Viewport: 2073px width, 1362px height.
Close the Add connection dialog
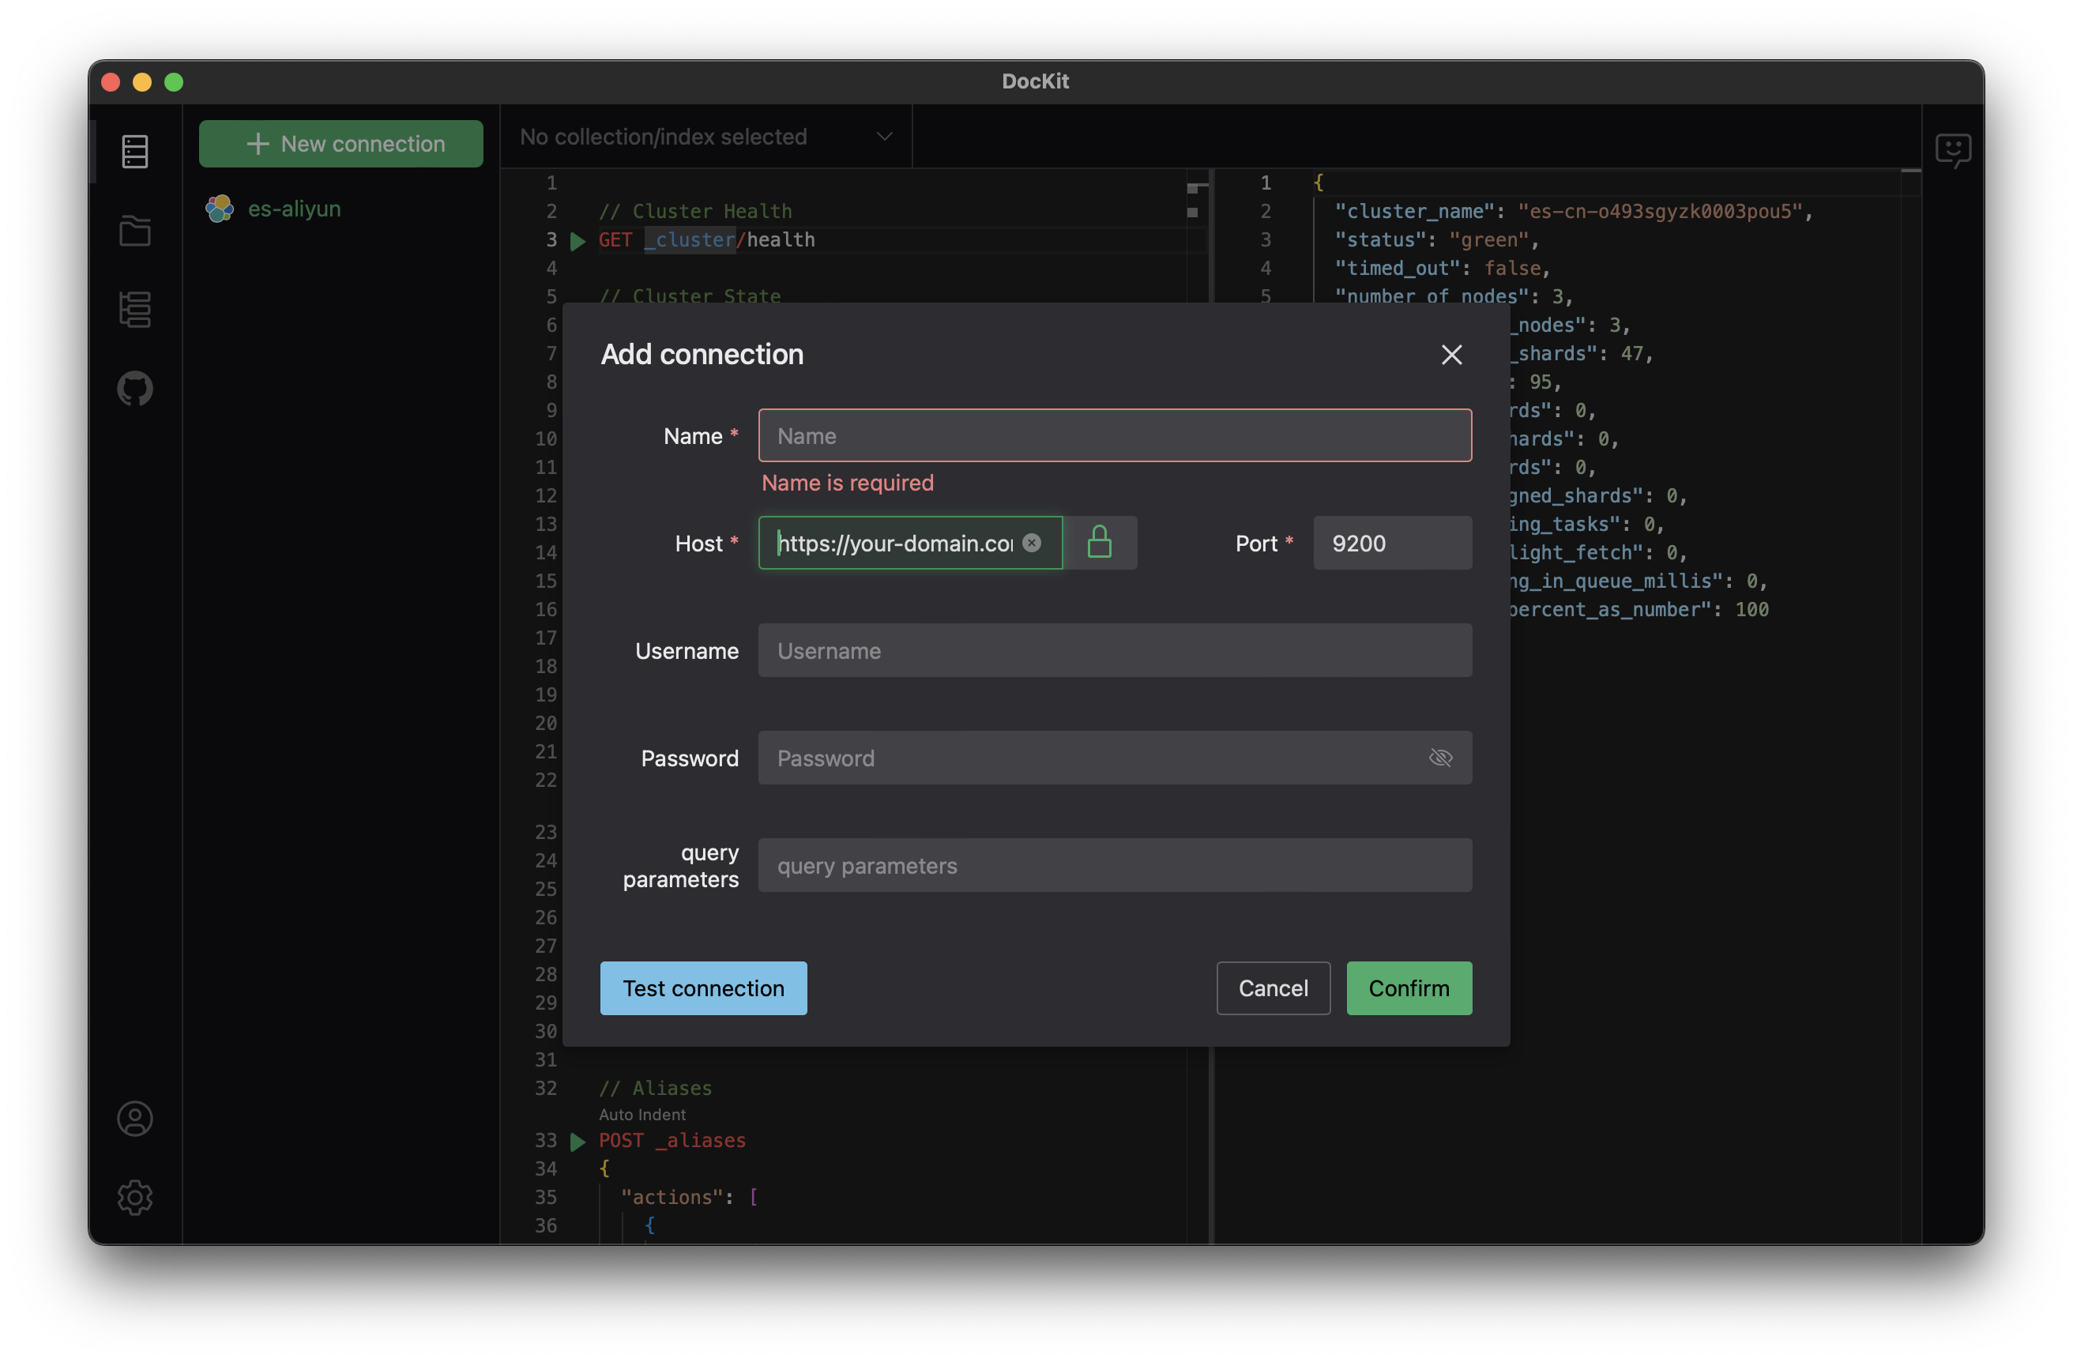click(1450, 352)
